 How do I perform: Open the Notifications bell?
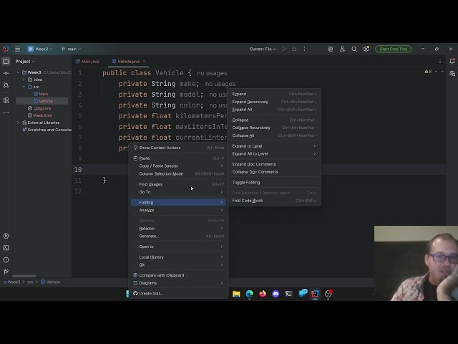(x=452, y=62)
